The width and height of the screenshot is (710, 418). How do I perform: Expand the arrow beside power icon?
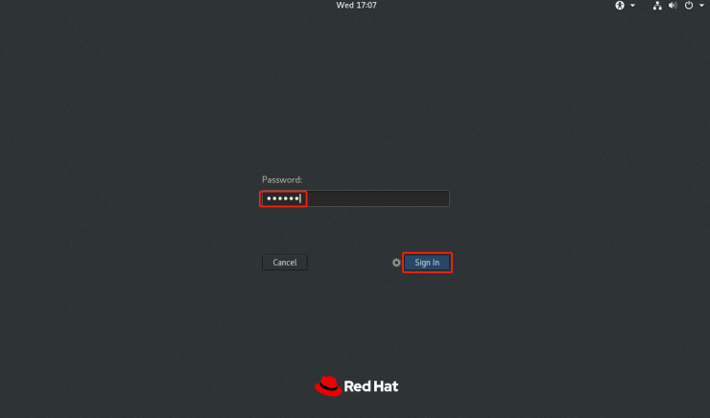701,6
